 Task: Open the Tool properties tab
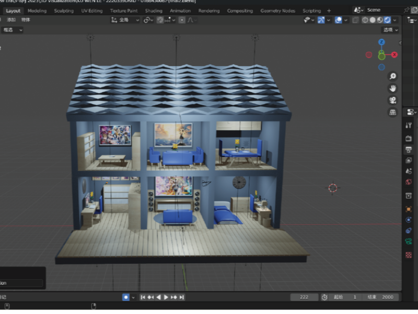click(409, 126)
